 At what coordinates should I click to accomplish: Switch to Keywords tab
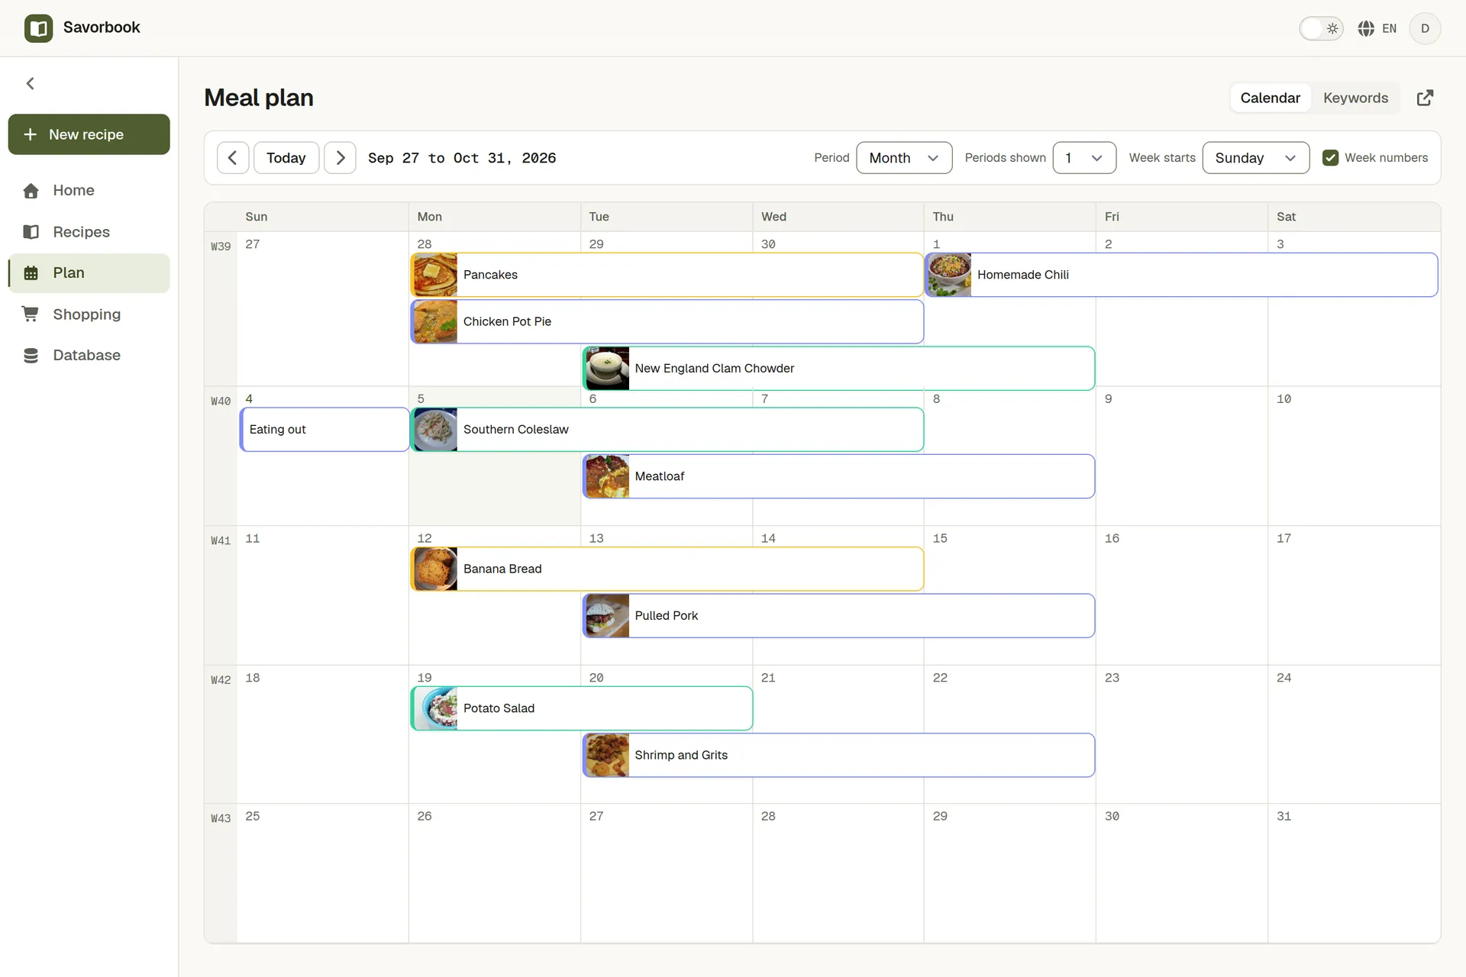pos(1355,98)
